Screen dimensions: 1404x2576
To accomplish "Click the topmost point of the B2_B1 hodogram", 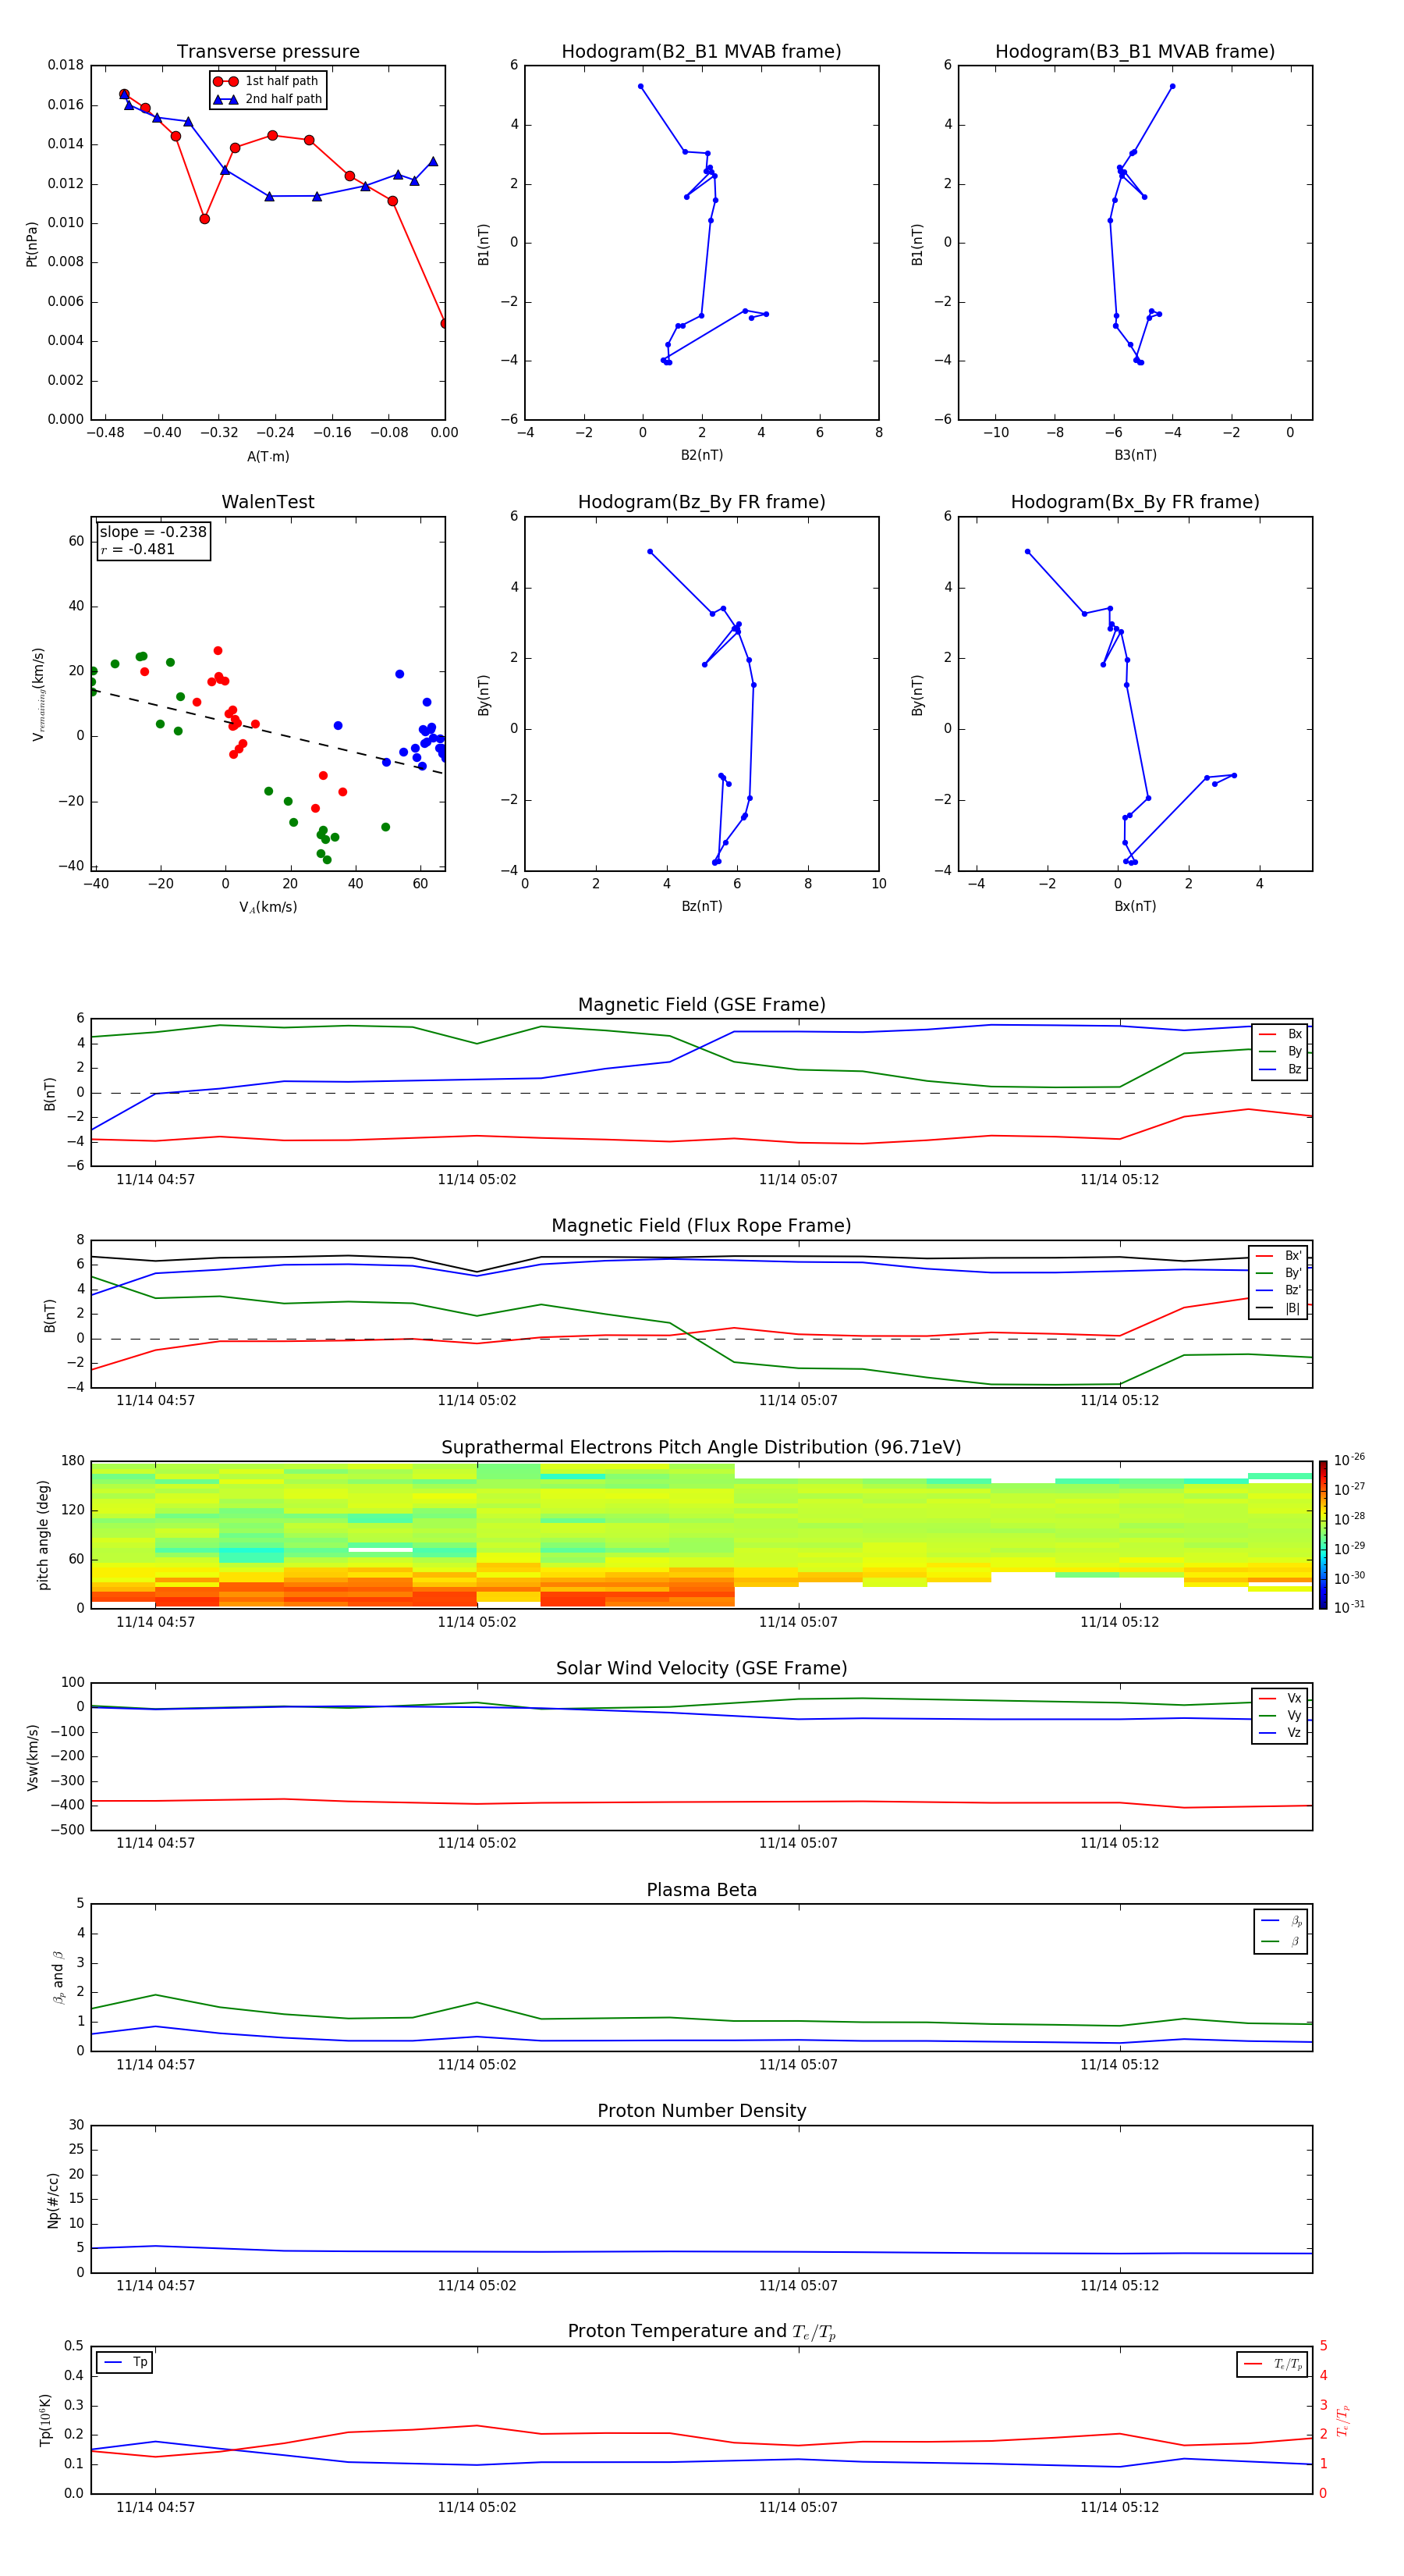I will 640,86.
